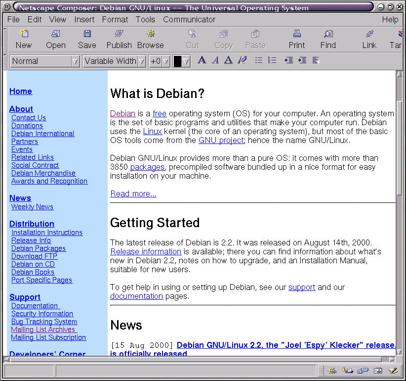Print the page using the Print icon

[297, 34]
